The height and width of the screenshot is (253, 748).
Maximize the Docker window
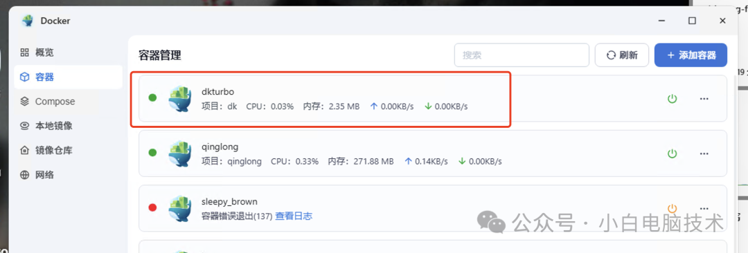pyautogui.click(x=692, y=21)
